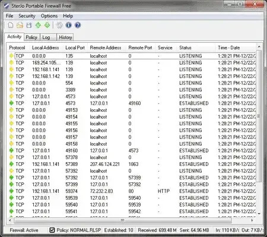
Task: Click local port 49154 cell
Action: 71,117
